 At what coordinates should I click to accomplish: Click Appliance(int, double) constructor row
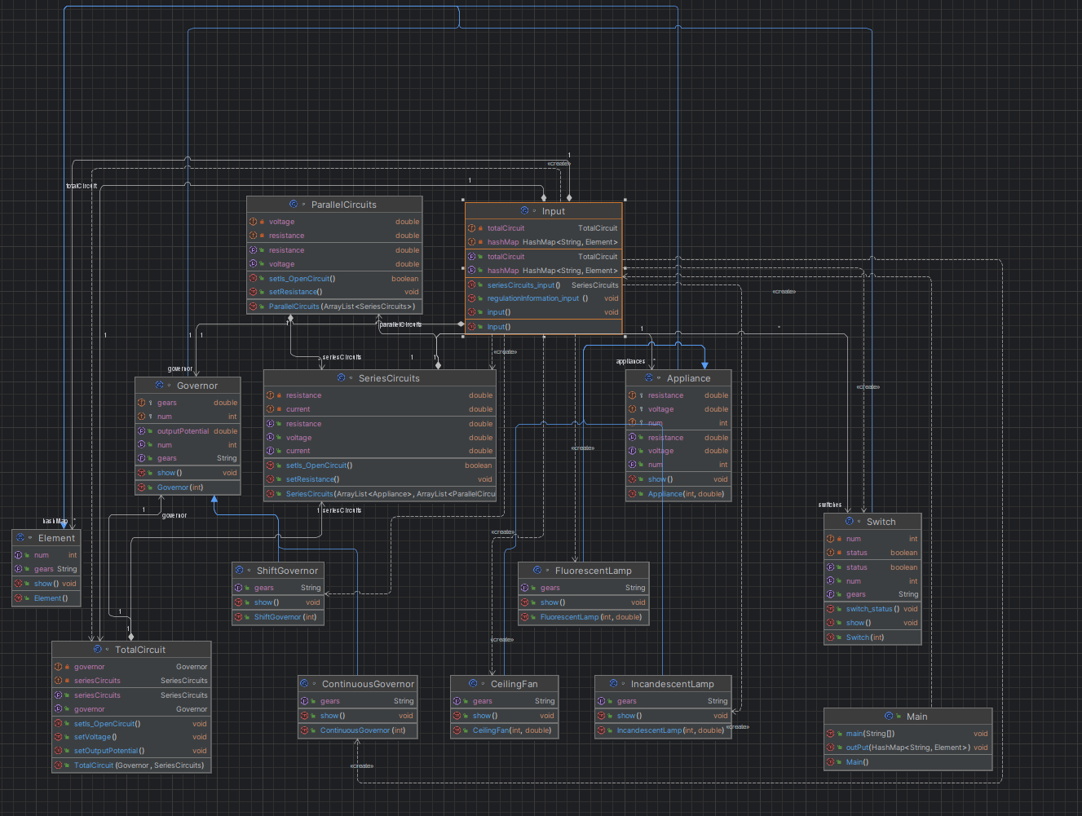tap(678, 494)
